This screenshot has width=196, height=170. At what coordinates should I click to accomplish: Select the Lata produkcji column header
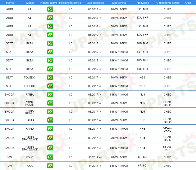coord(95,3)
